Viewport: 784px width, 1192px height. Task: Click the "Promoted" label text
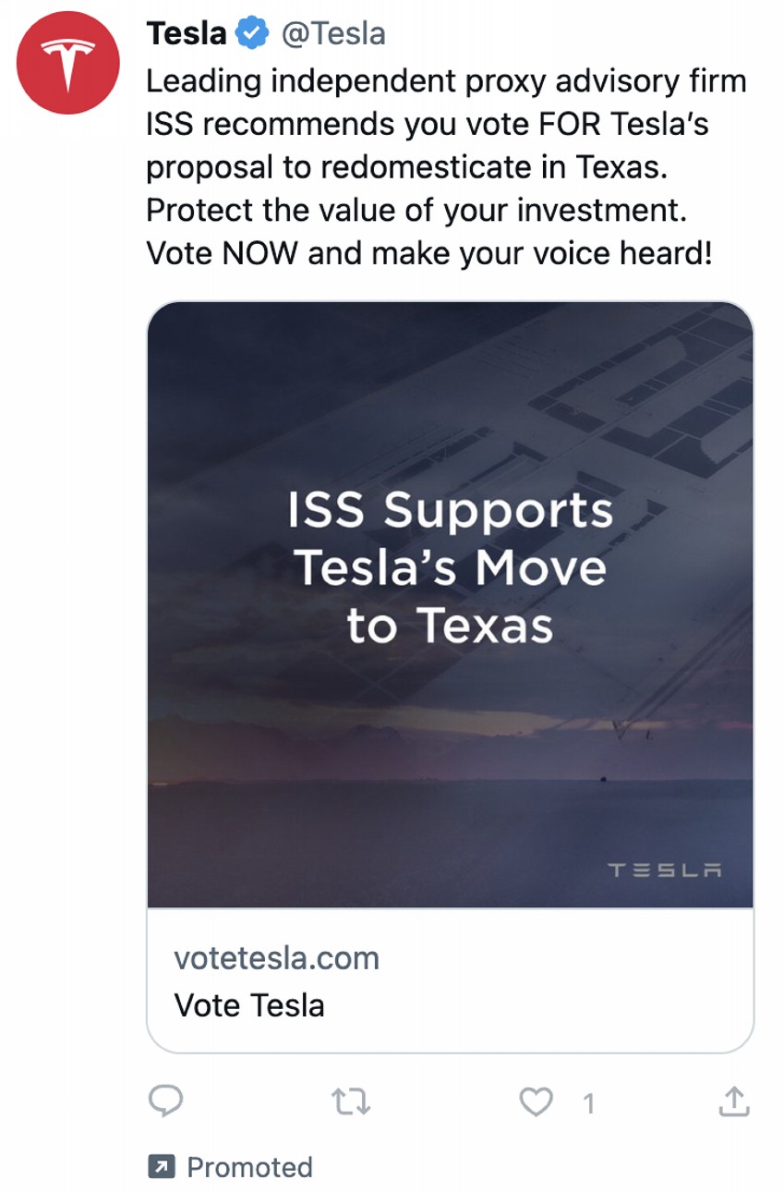(x=249, y=1167)
